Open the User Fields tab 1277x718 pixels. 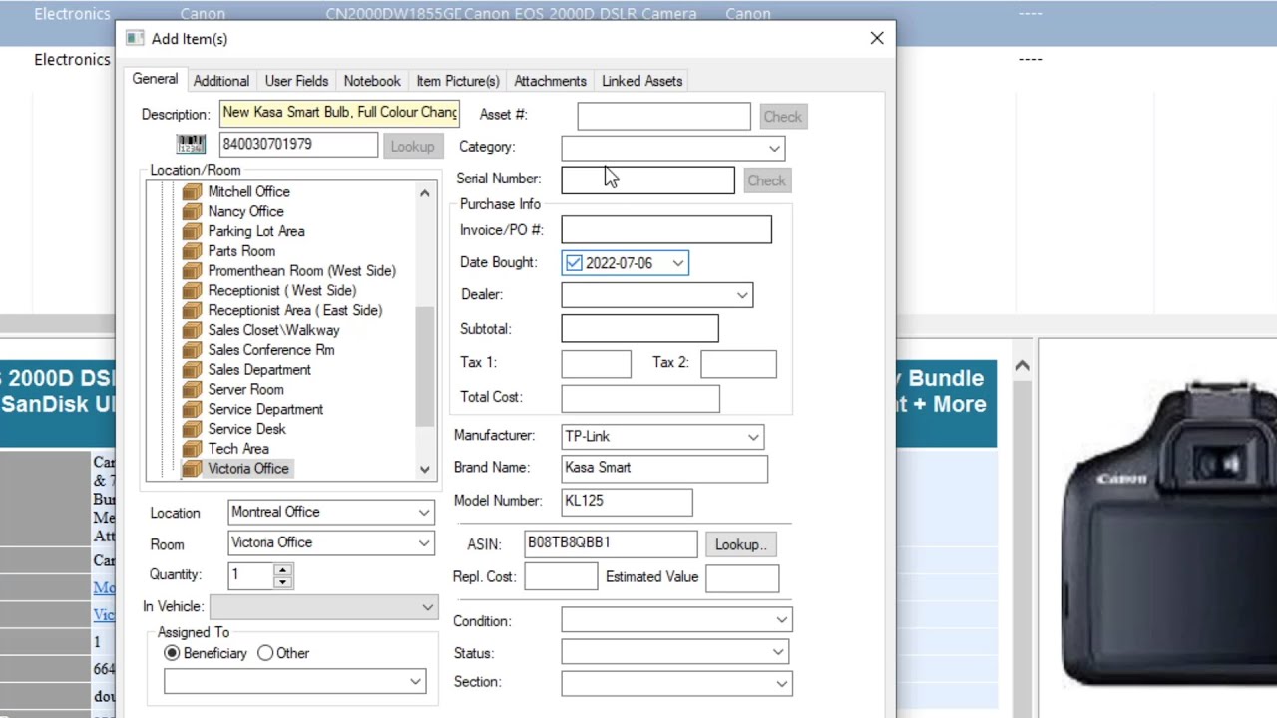click(x=296, y=81)
